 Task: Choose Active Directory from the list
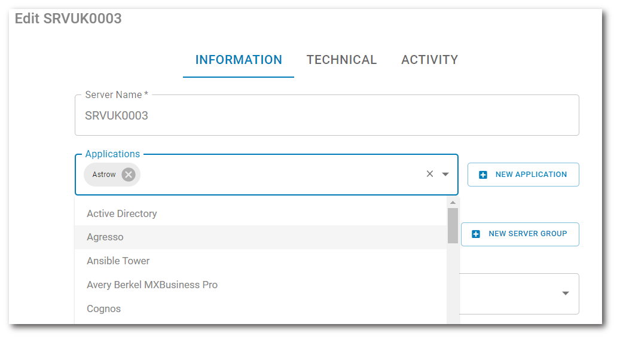point(122,213)
